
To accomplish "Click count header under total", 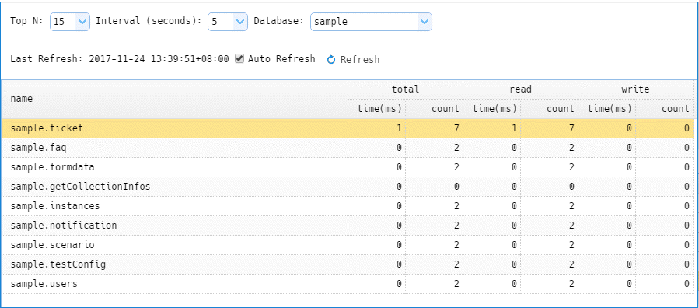I will pyautogui.click(x=434, y=108).
